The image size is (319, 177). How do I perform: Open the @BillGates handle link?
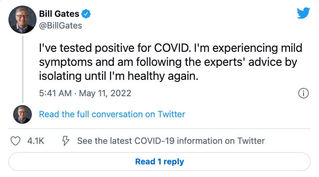pyautogui.click(x=60, y=26)
